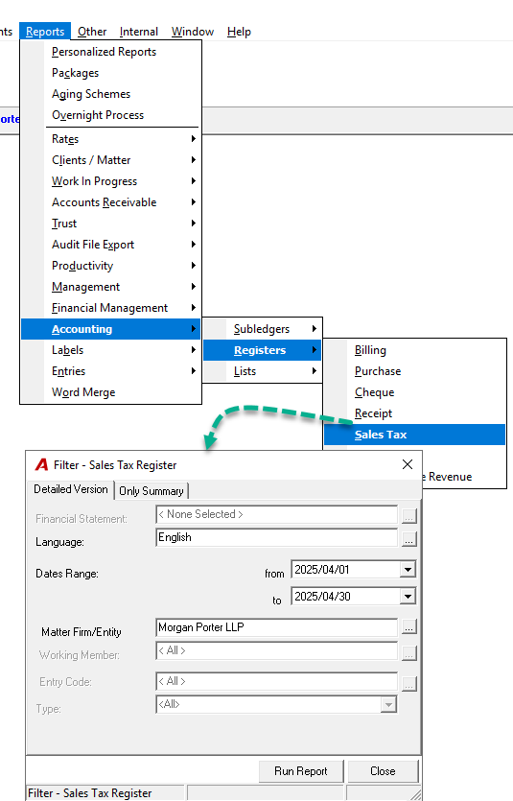
Task: Expand the Entries submenu
Action: (111, 371)
